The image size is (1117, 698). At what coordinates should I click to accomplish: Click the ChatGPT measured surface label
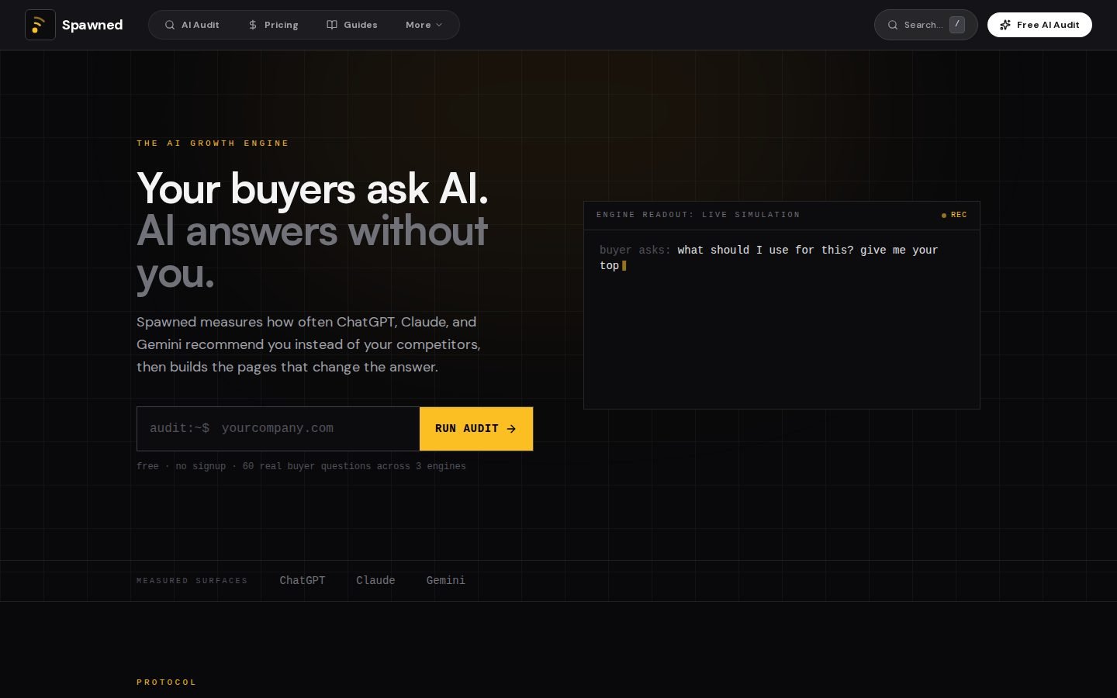click(303, 580)
